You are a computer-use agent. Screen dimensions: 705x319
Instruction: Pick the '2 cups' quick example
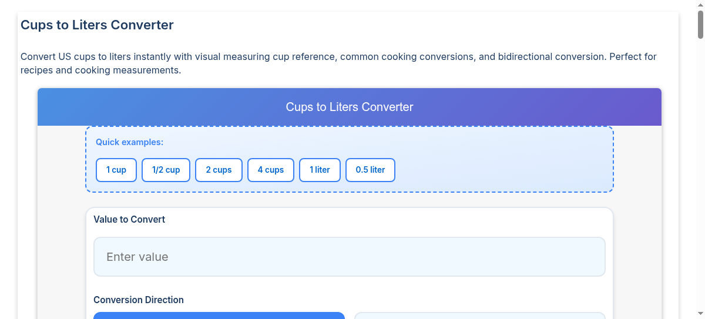[x=219, y=170]
